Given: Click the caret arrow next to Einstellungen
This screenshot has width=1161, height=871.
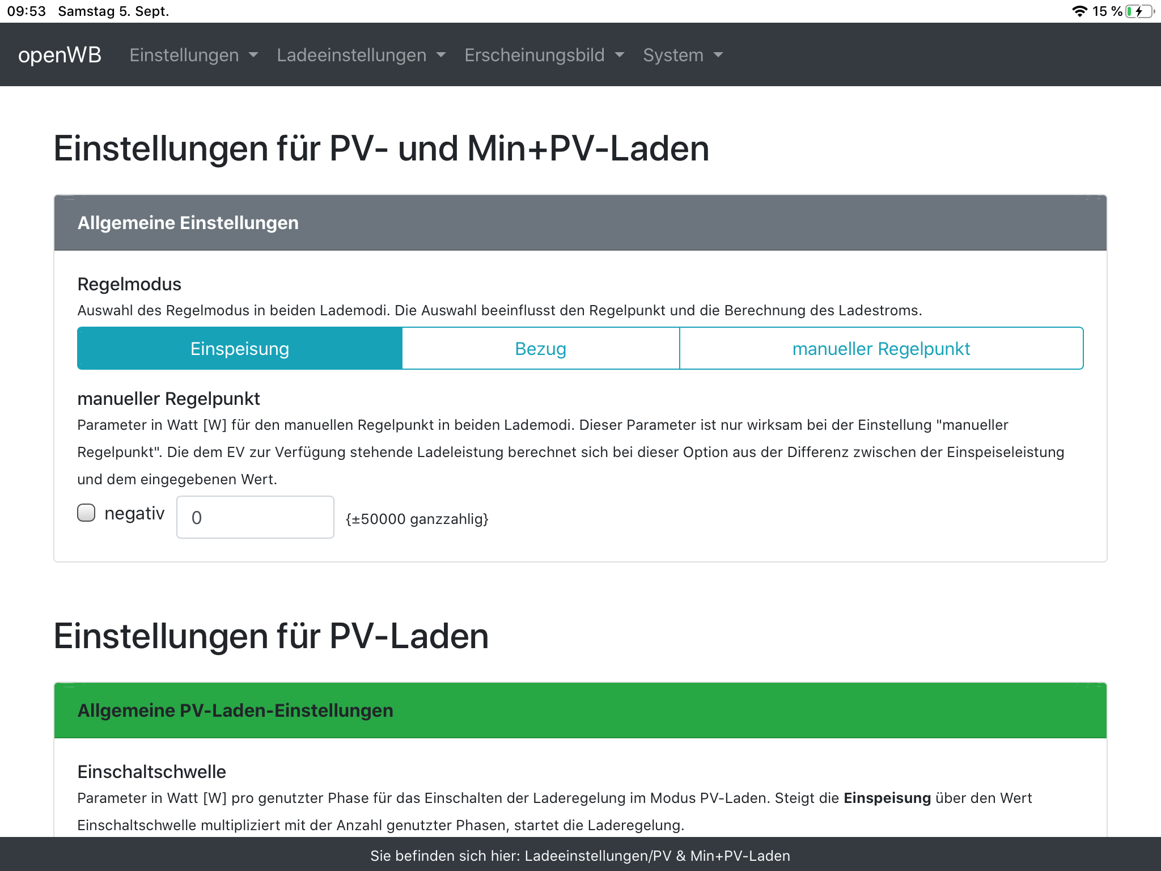Looking at the screenshot, I should (x=253, y=55).
